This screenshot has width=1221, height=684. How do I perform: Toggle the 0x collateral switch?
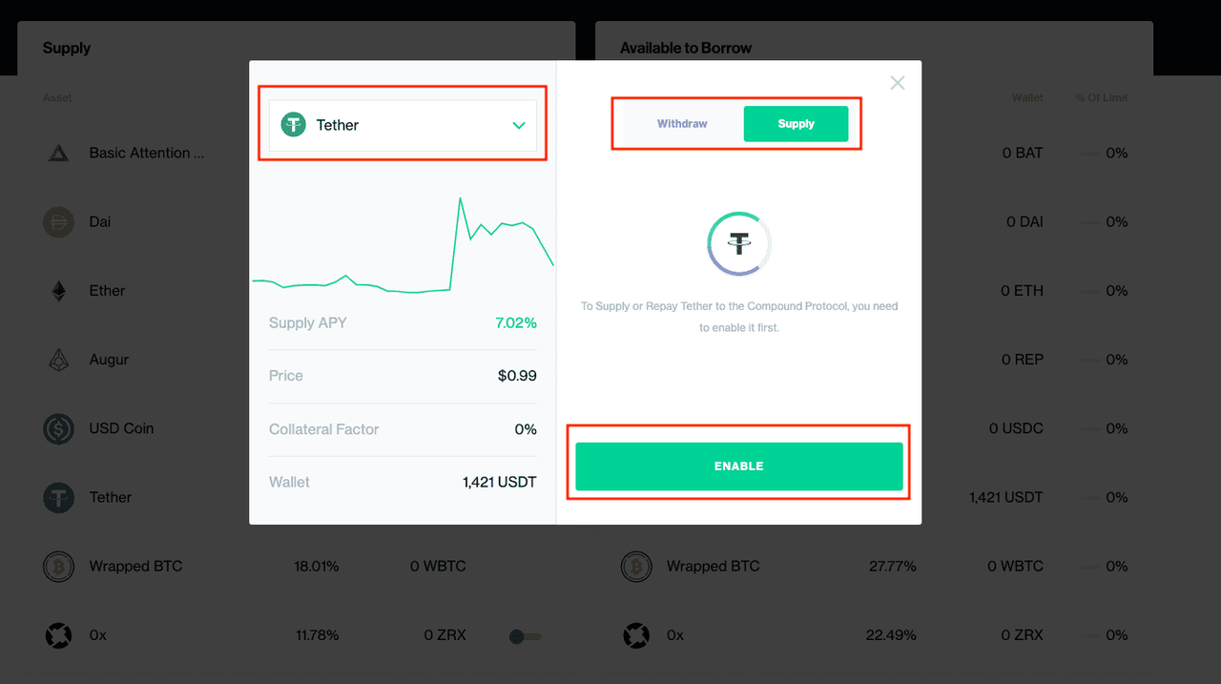click(524, 636)
